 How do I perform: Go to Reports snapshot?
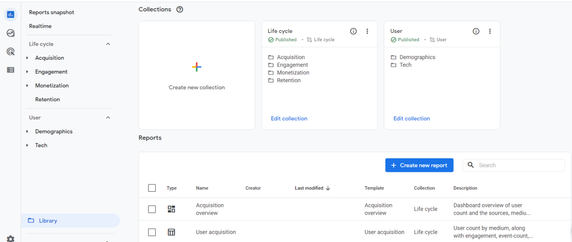[51, 12]
